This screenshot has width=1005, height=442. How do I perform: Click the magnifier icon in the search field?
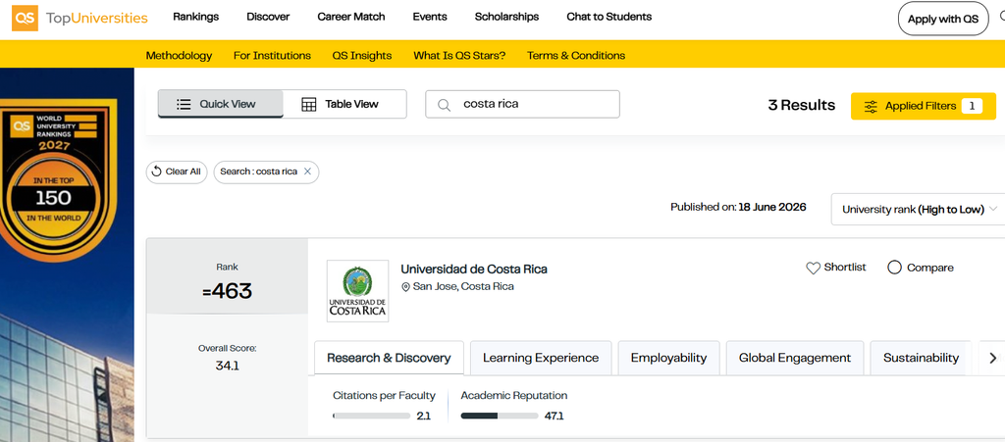click(444, 105)
